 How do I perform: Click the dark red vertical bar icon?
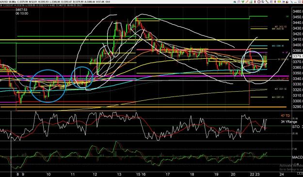[x=255, y=2]
